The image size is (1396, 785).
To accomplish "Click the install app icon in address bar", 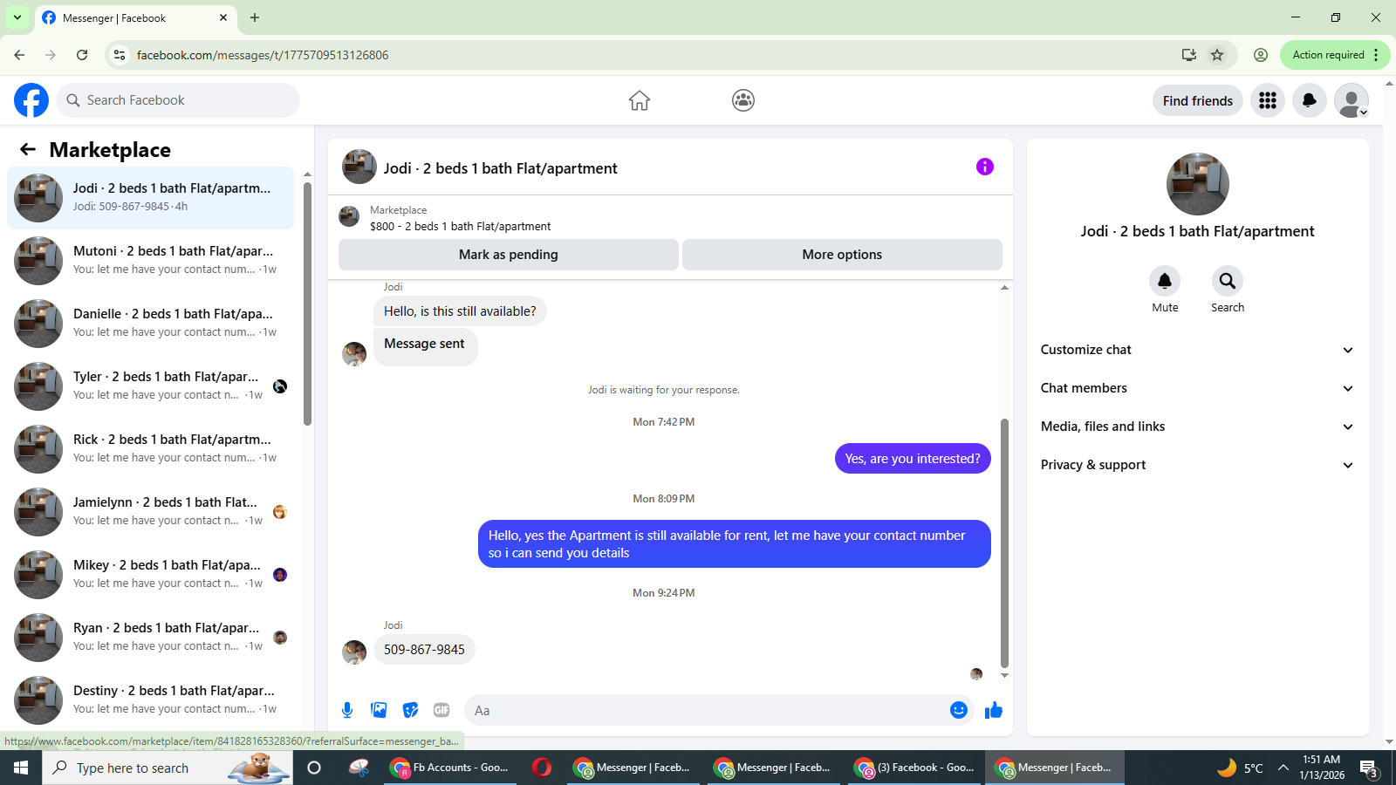I will point(1188,55).
